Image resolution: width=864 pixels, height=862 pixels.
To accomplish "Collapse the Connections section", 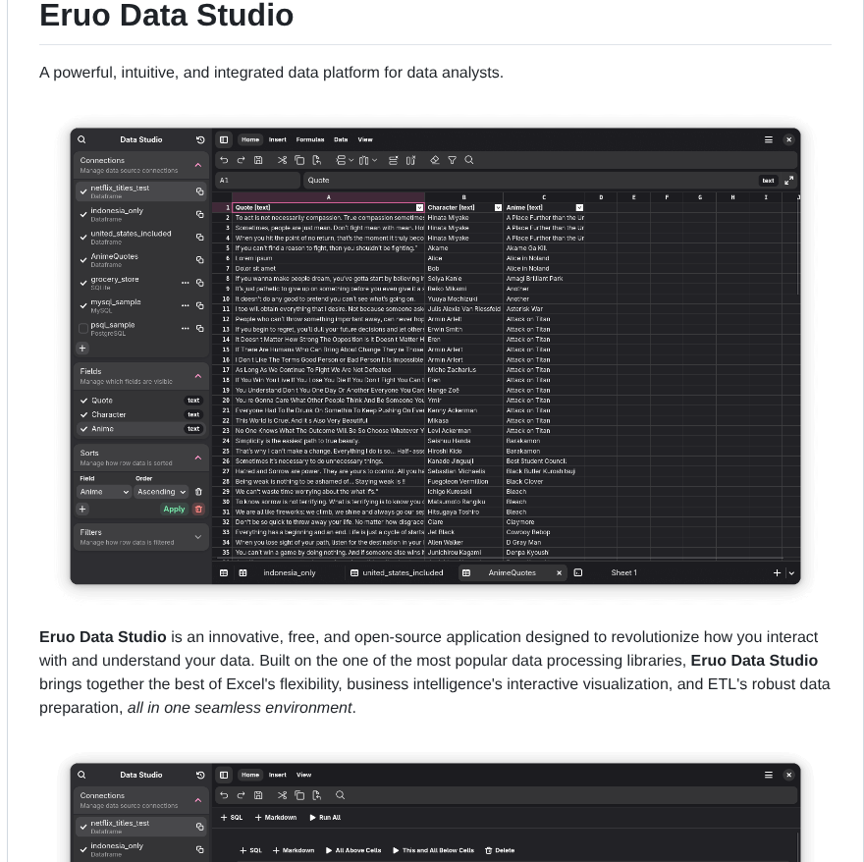I will click(x=197, y=165).
